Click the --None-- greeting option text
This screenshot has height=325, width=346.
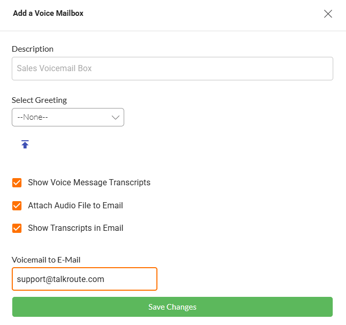(x=33, y=117)
